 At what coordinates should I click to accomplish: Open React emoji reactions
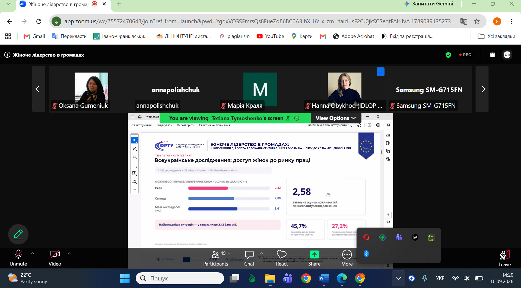point(282,258)
